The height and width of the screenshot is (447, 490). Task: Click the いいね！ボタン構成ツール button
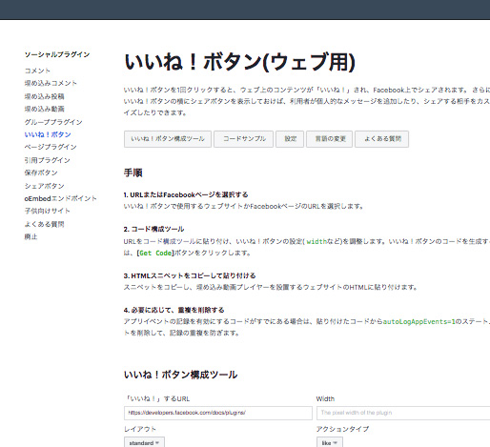click(x=168, y=139)
